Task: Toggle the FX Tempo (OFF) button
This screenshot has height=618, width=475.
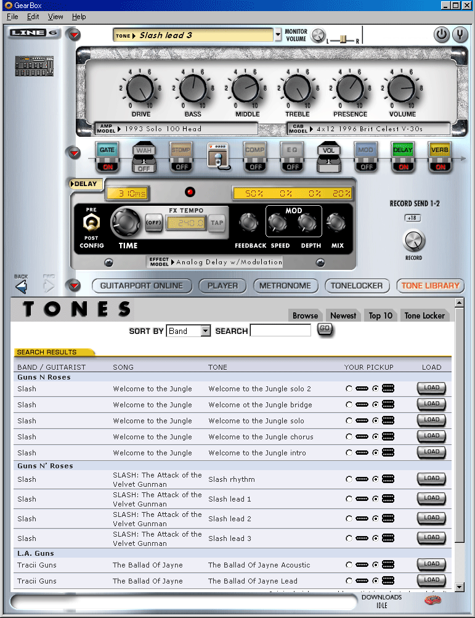Action: coord(153,222)
